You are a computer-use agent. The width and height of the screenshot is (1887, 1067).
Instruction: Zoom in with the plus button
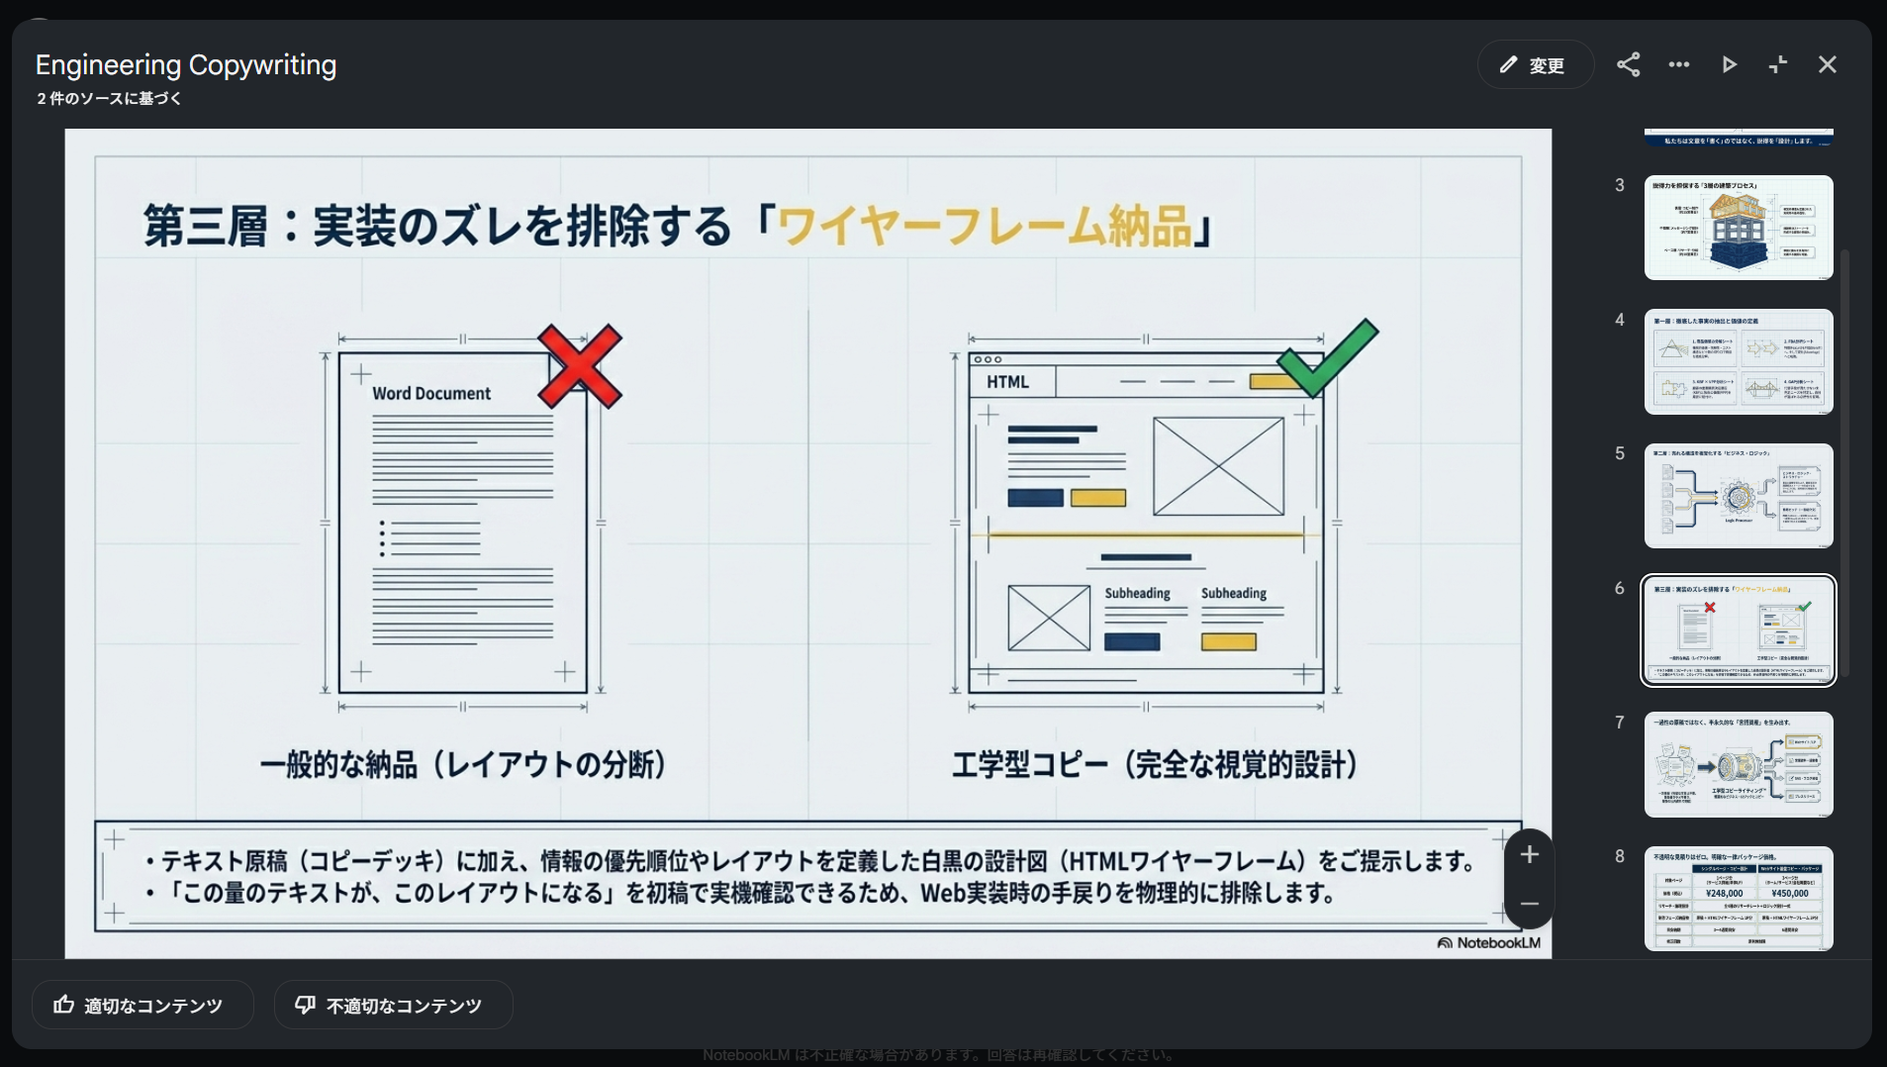[x=1530, y=855]
